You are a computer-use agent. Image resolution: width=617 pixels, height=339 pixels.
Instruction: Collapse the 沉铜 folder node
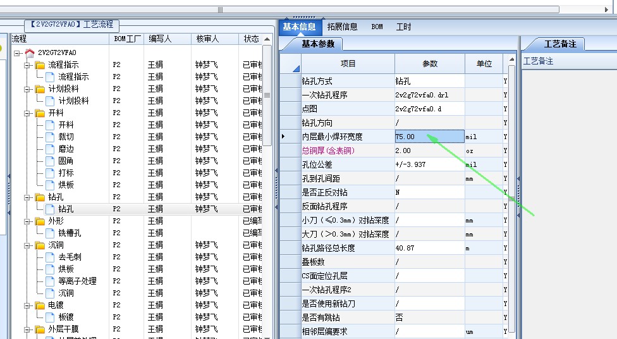pos(27,245)
